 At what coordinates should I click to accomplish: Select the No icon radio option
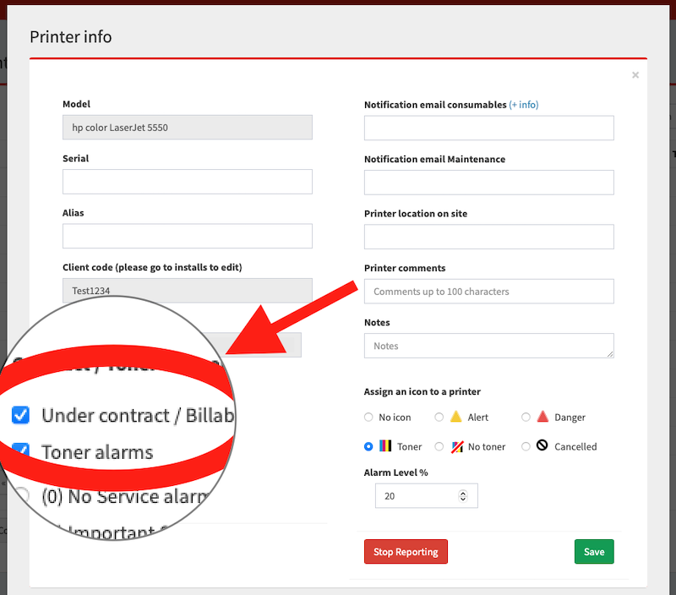(368, 418)
